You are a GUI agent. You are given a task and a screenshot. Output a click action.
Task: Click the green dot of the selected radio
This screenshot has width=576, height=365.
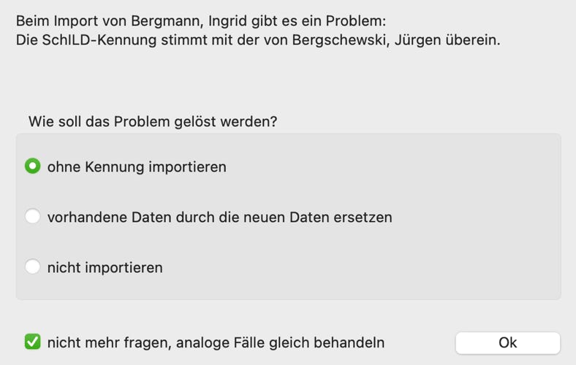pyautogui.click(x=32, y=166)
